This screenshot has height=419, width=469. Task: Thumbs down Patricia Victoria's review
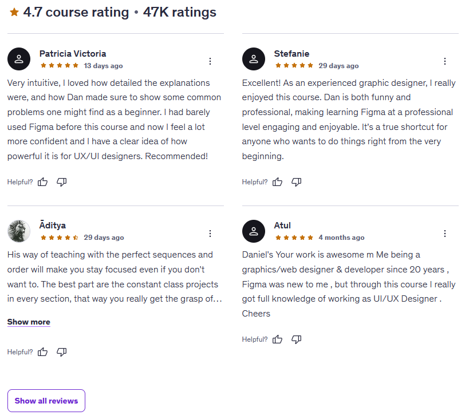click(x=62, y=182)
